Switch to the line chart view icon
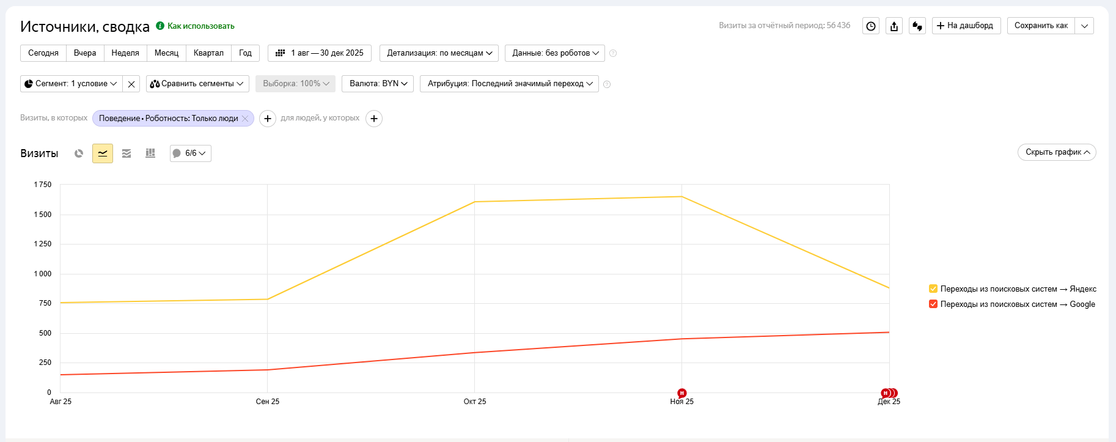1116x442 pixels. [x=103, y=153]
